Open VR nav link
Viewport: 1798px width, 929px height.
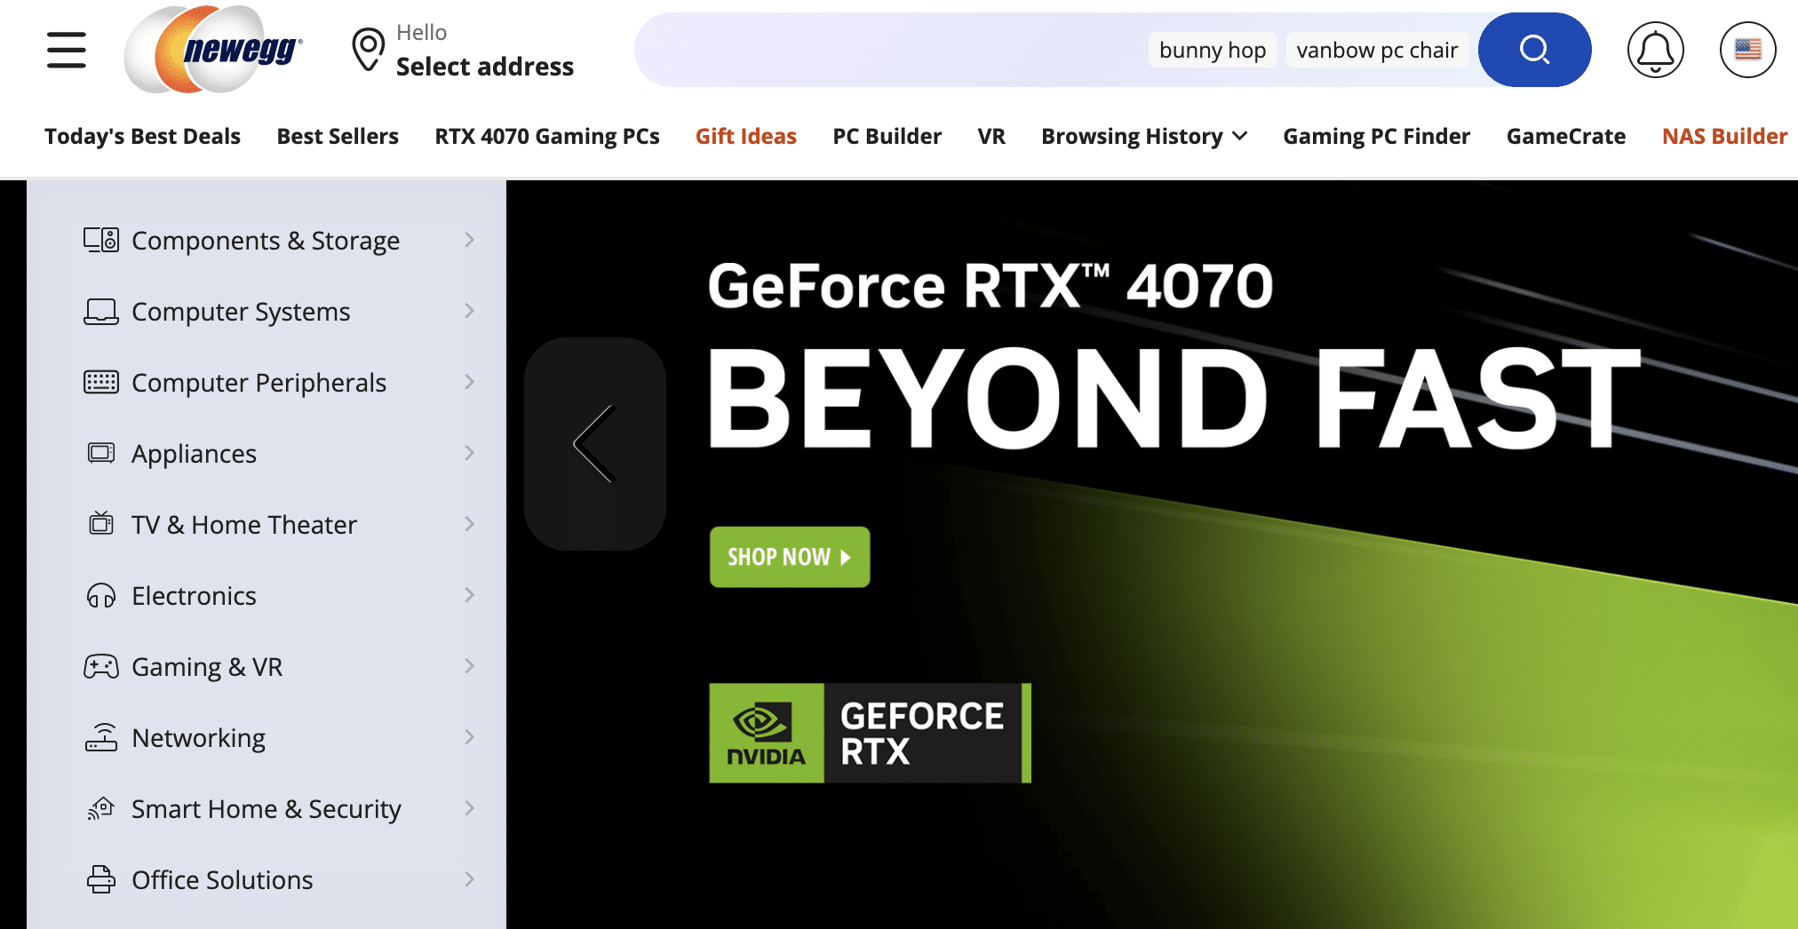tap(991, 136)
